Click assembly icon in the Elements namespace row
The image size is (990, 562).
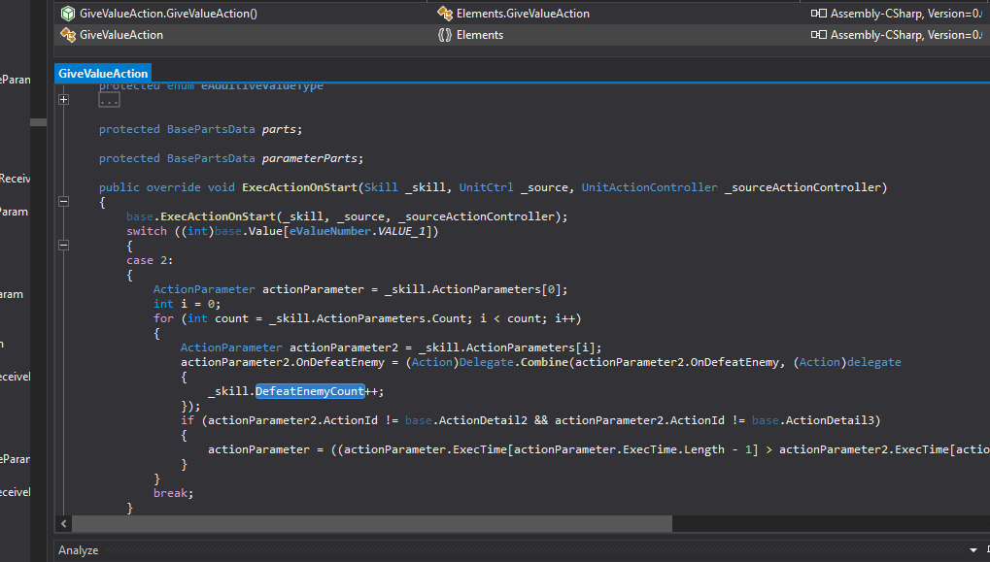pos(818,35)
